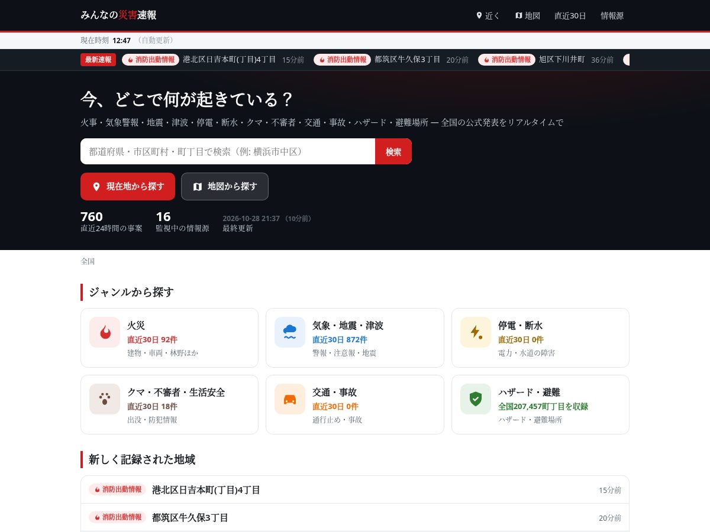Click 通行止め・事故 description text
The height and width of the screenshot is (532, 710).
click(337, 420)
